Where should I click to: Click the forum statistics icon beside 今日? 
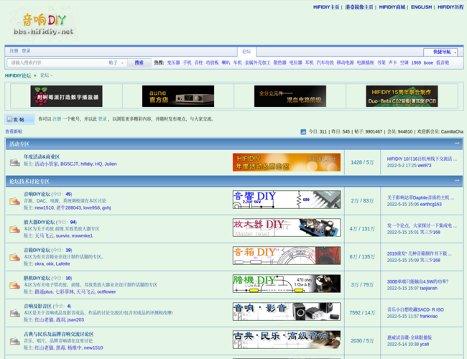coord(303,132)
